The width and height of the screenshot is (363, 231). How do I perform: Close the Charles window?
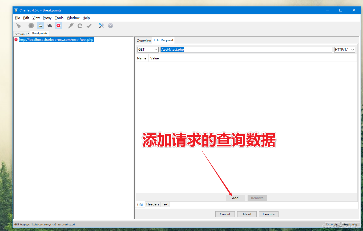click(354, 10)
